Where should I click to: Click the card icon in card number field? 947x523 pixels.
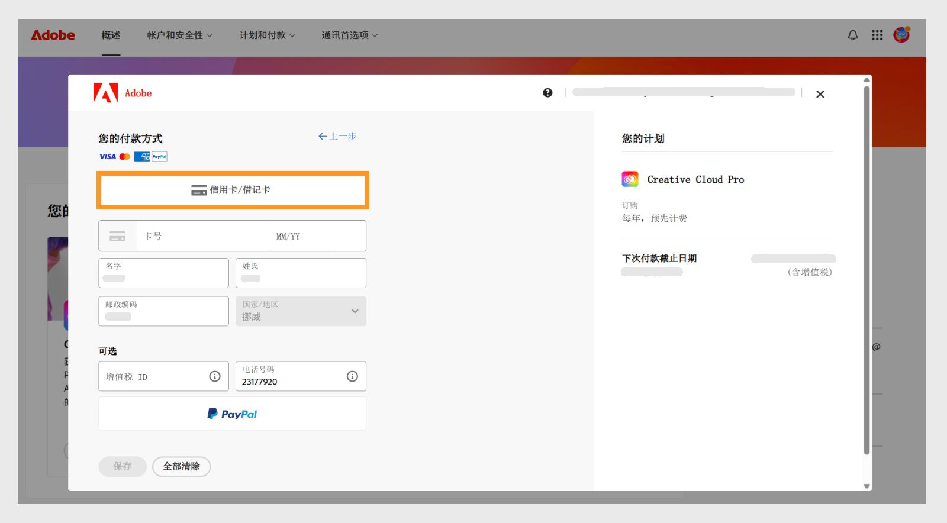click(x=117, y=236)
